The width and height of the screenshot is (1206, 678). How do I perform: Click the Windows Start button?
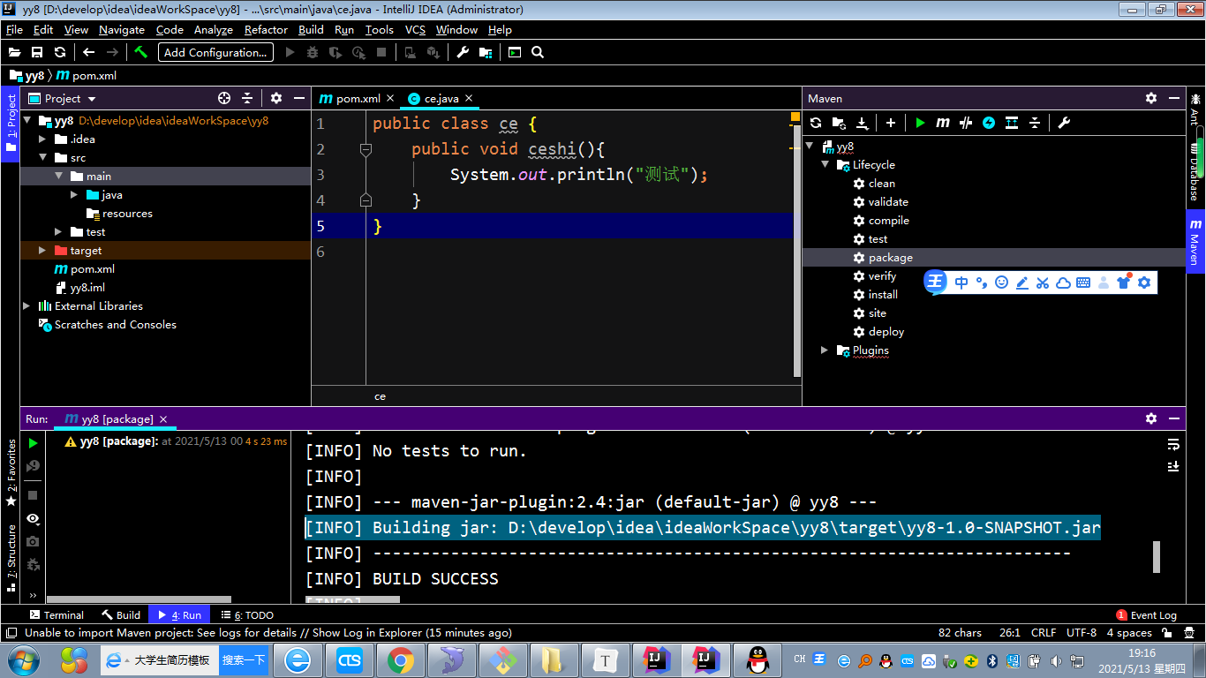click(x=23, y=659)
